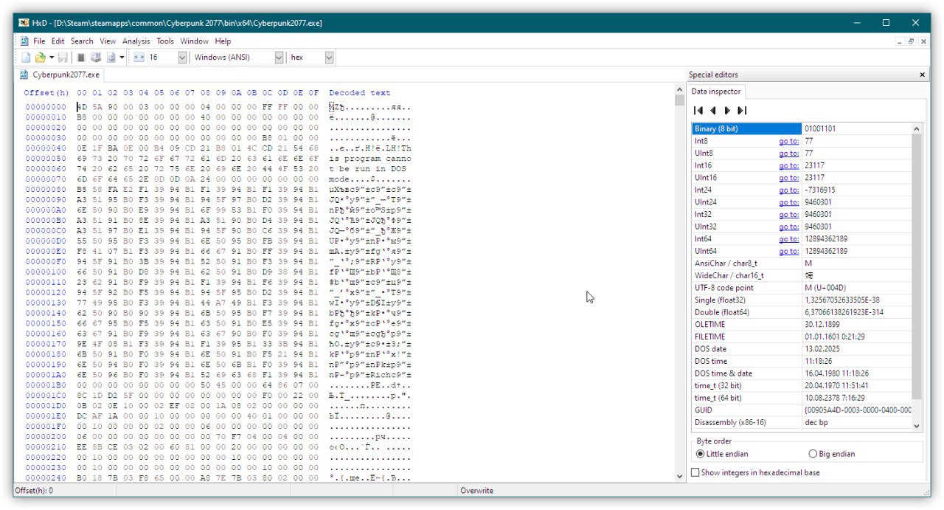Select the Data inspector tab
The height and width of the screenshot is (510, 944).
(x=715, y=92)
